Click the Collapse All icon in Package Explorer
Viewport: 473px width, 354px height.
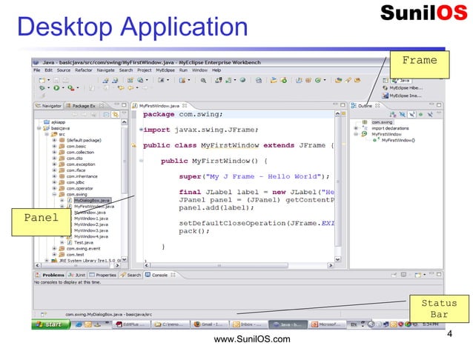(106, 115)
